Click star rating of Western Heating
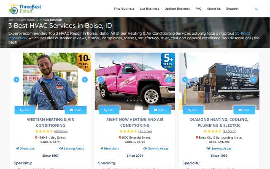Image resolution: width=270 pixels, height=169 pixels. [x=44, y=131]
